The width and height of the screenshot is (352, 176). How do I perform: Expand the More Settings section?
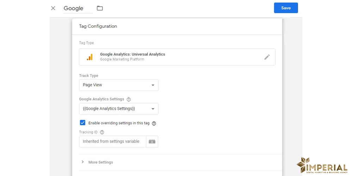pos(83,162)
